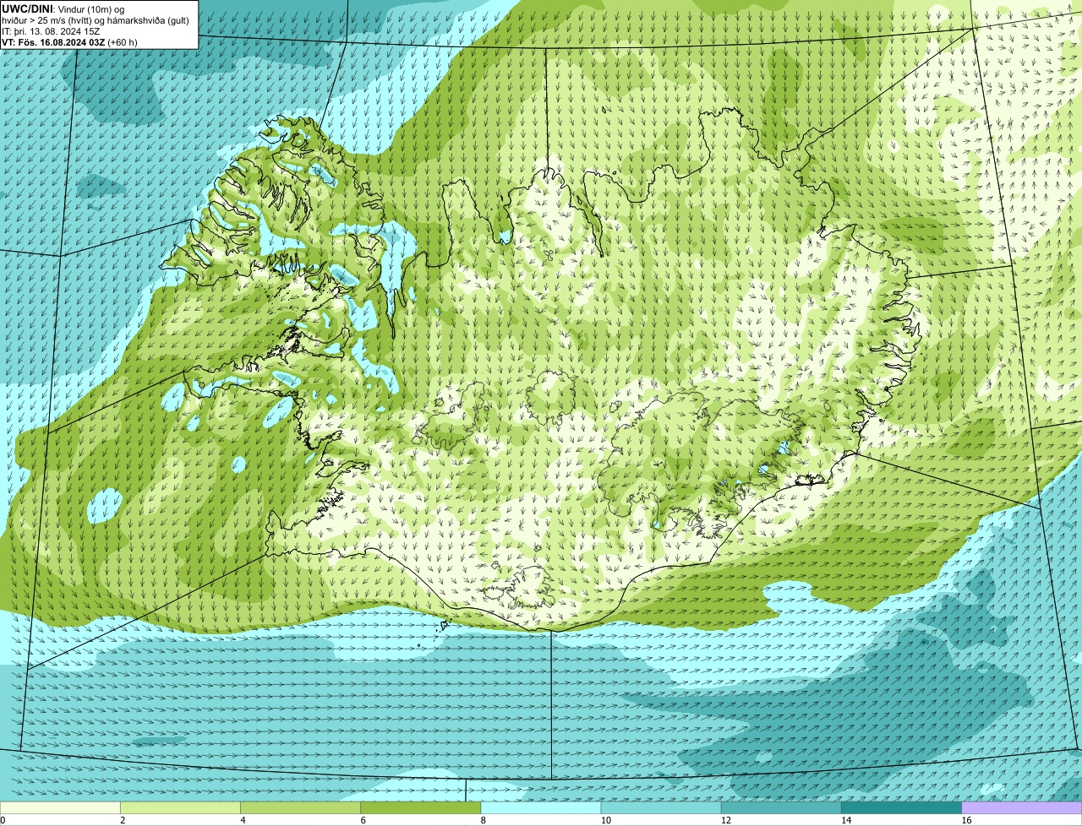This screenshot has height=826, width=1082.
Task: Click the legend label '4'
Action: [x=243, y=820]
